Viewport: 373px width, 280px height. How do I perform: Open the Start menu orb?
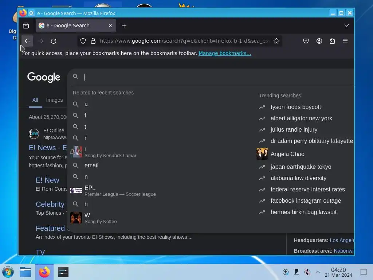[8, 272]
